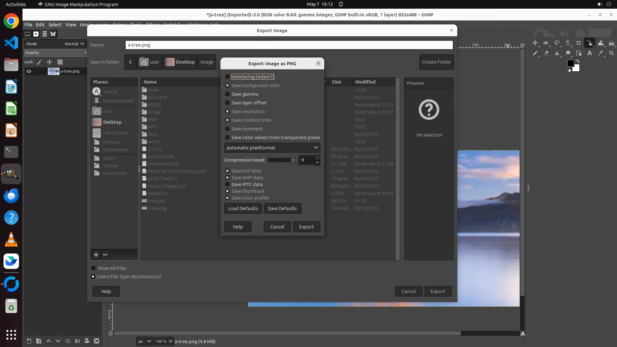
Task: Open the Select menu
Action: (55, 25)
